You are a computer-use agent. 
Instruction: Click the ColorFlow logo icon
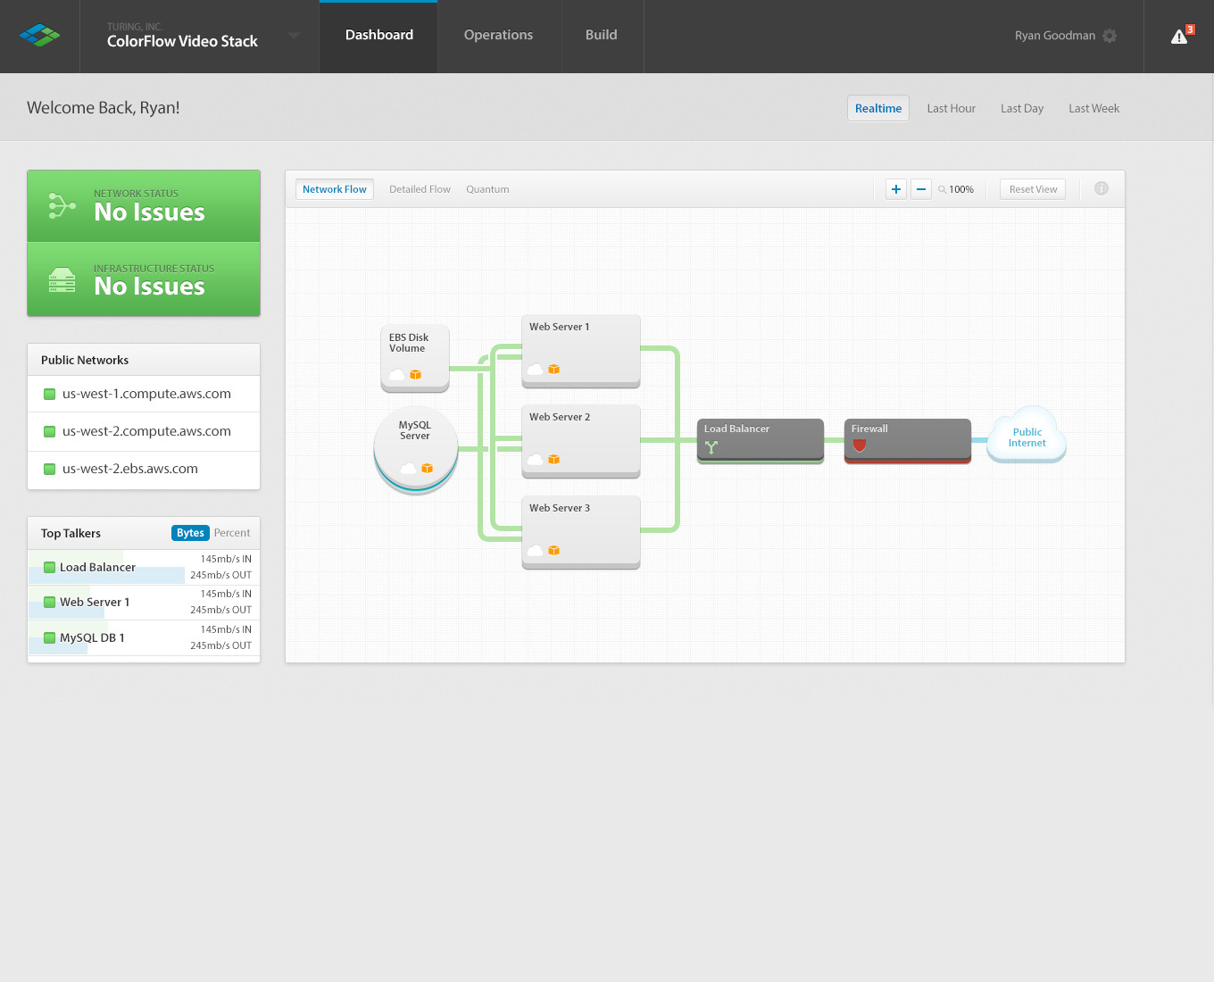click(39, 36)
